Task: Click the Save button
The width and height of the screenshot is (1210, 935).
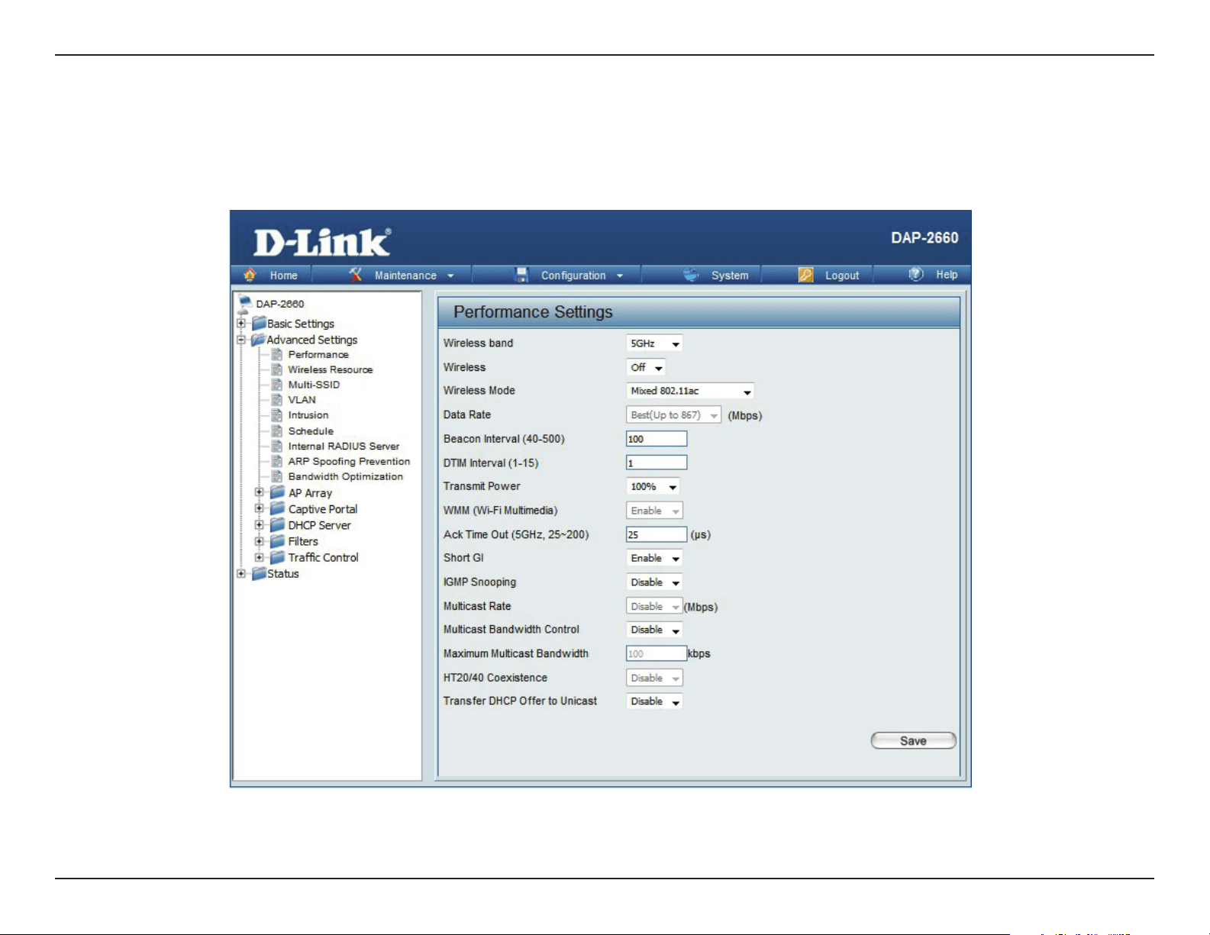Action: [x=913, y=740]
